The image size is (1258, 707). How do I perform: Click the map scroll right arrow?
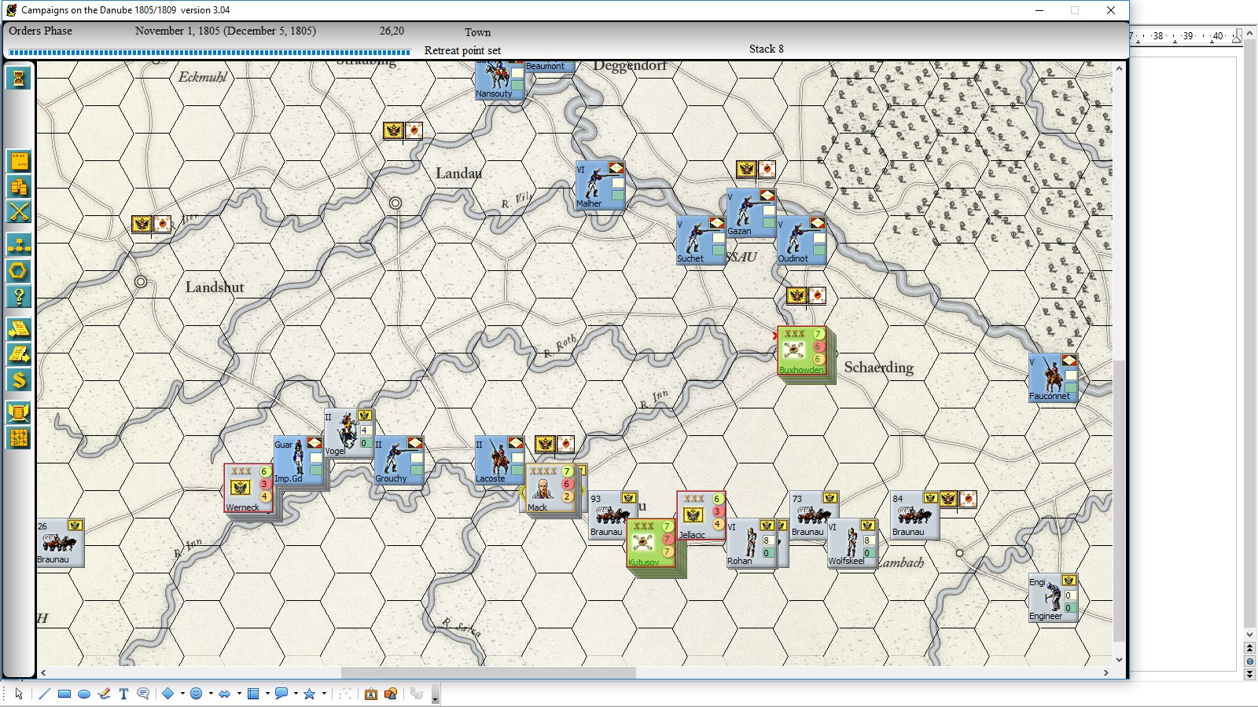(x=1106, y=672)
